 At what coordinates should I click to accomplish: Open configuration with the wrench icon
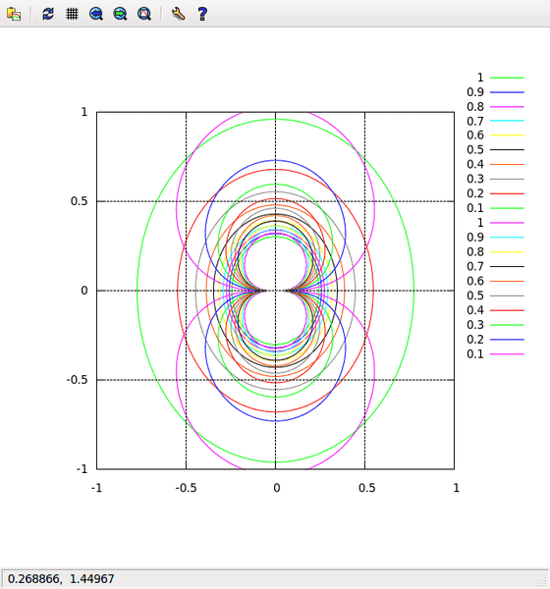coord(178,15)
